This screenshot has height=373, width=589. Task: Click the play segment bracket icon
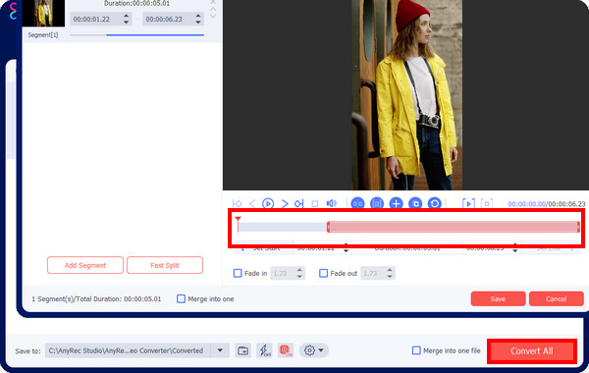pos(468,203)
